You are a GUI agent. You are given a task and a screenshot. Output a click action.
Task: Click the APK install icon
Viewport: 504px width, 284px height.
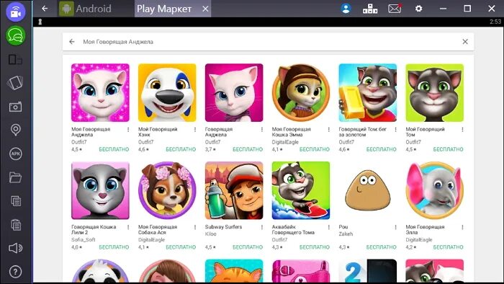pos(15,154)
